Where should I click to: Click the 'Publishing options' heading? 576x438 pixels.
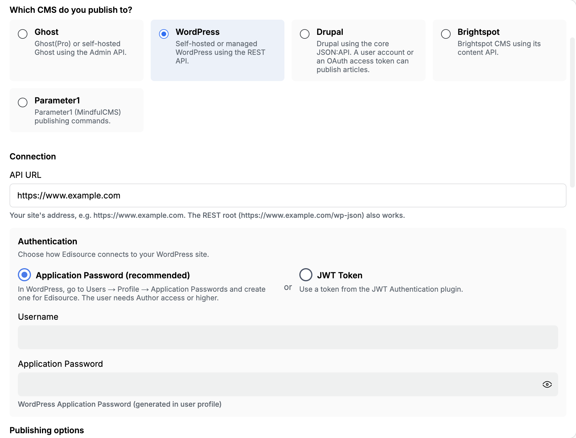tap(47, 430)
